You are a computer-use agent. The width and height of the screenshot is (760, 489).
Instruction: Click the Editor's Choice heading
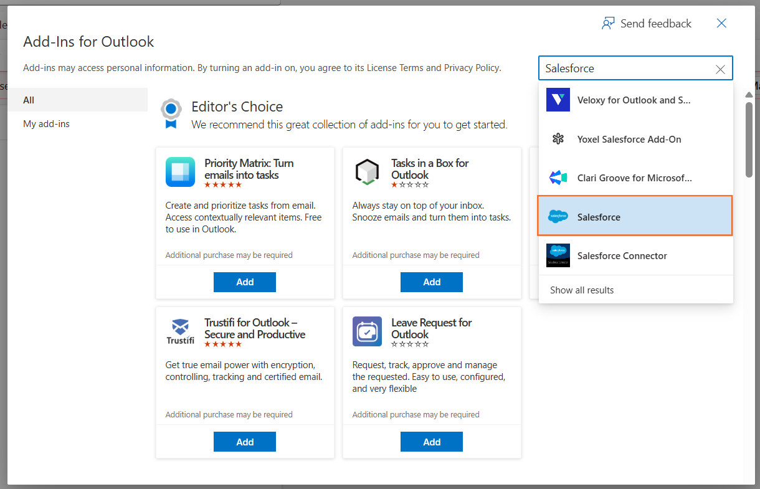[x=237, y=107]
